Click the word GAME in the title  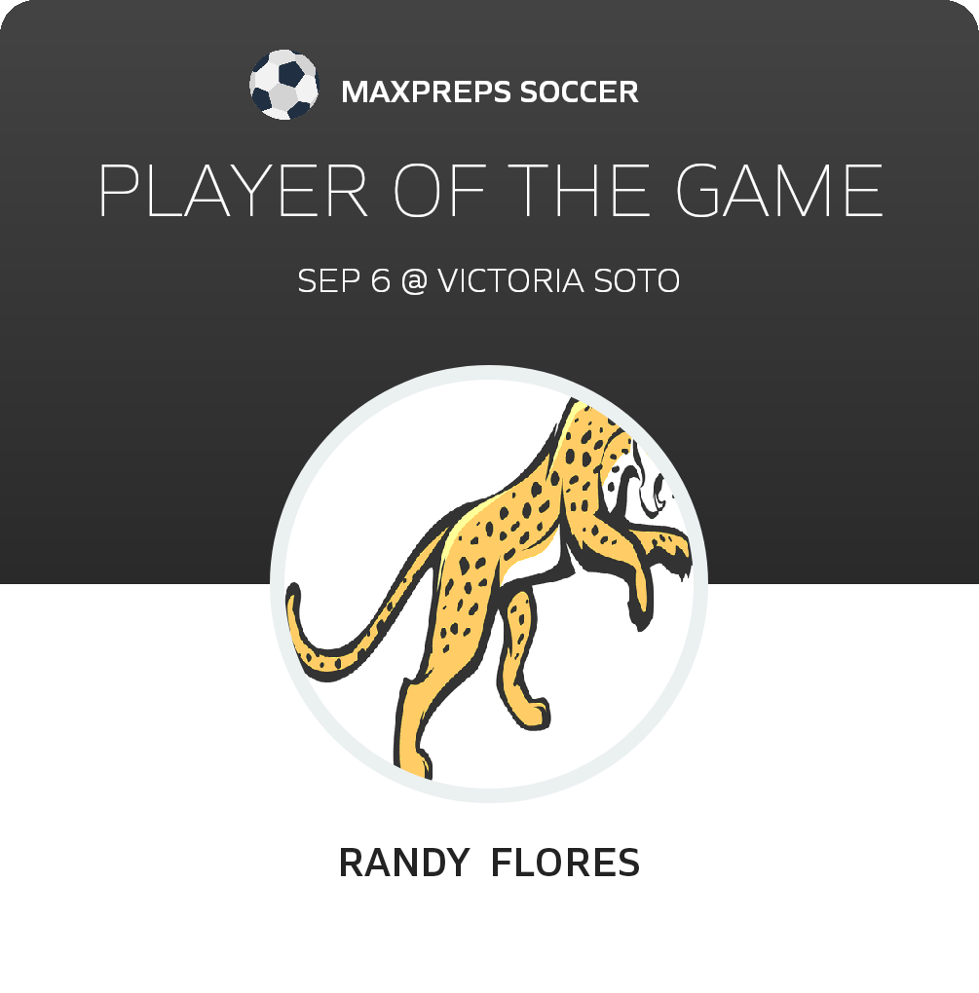coord(779,190)
